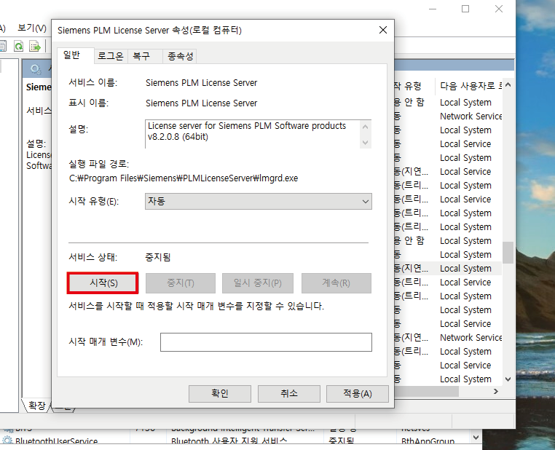Click the highlighted Local System row

click(x=465, y=269)
